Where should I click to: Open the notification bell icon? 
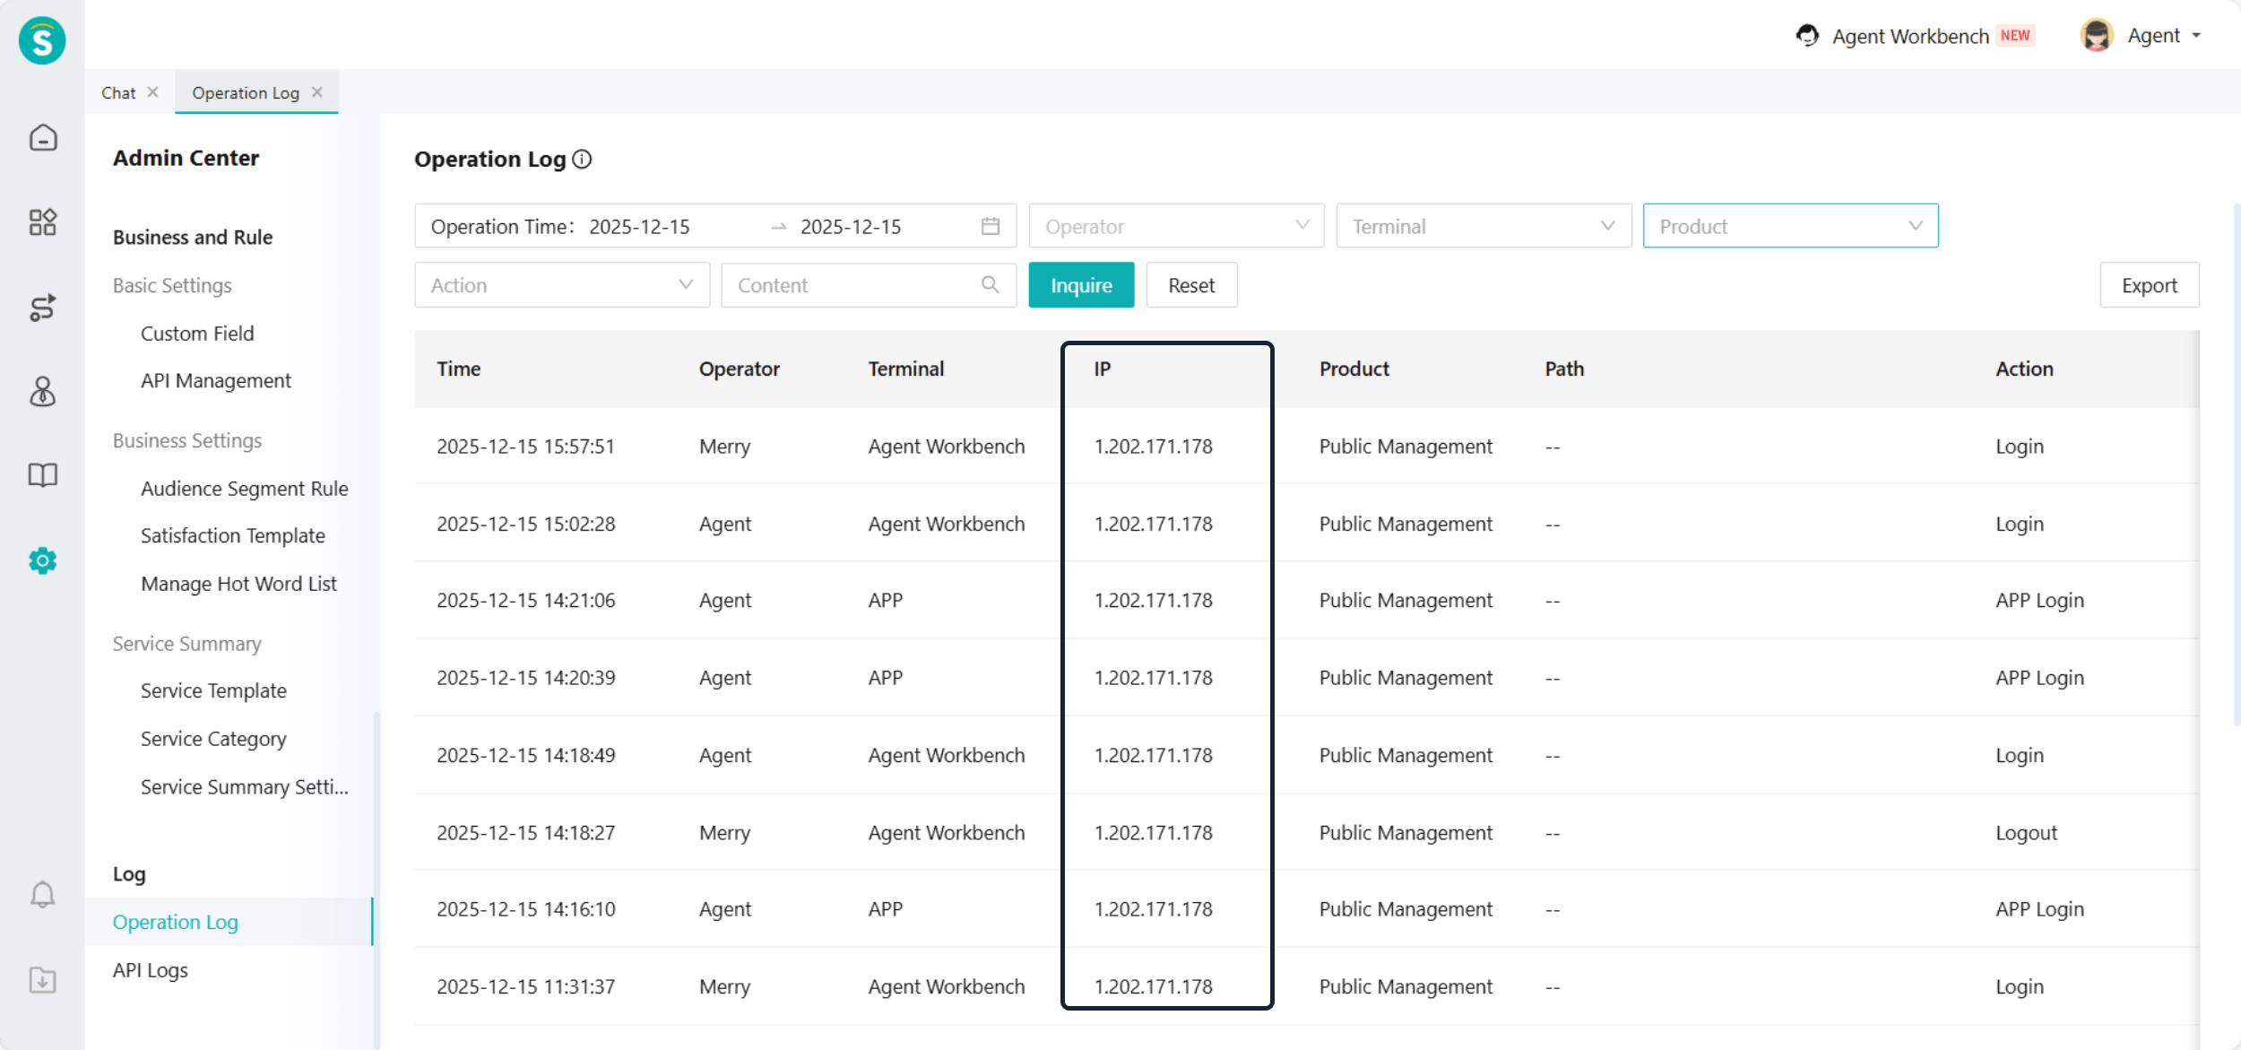coord(42,894)
